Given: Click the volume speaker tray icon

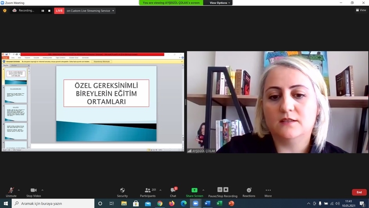Looking at the screenshot, I should [337, 204].
